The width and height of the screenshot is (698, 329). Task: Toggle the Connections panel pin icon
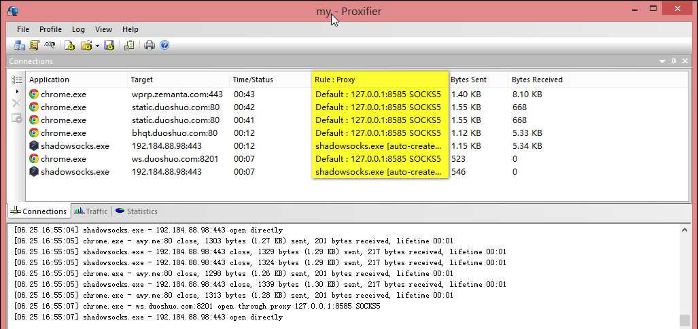click(x=674, y=61)
